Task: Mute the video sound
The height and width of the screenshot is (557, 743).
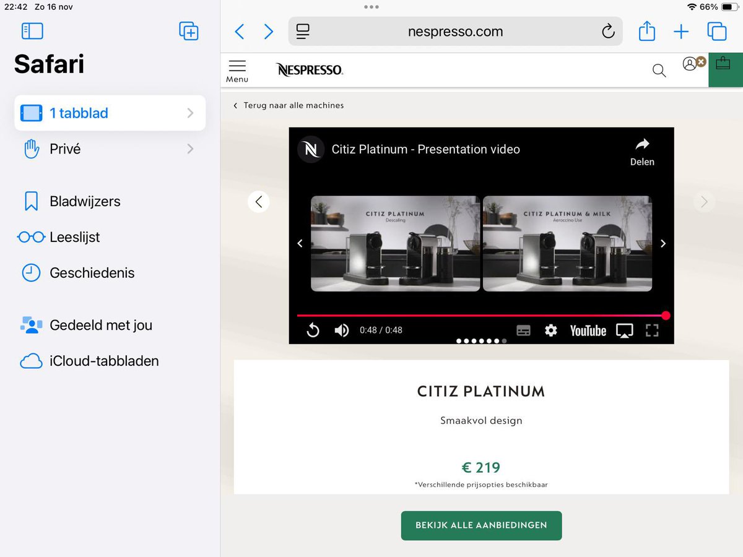Action: (341, 330)
